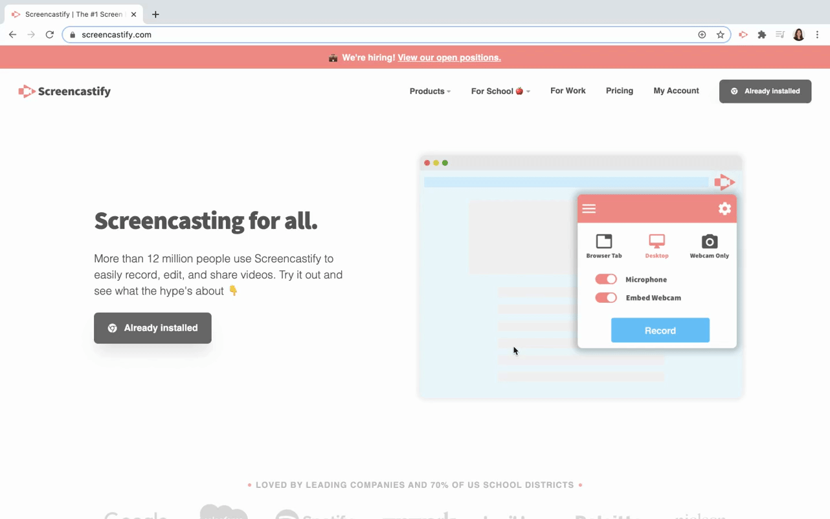Bookmark this page with the star icon
This screenshot has height=519, width=830.
coord(721,35)
